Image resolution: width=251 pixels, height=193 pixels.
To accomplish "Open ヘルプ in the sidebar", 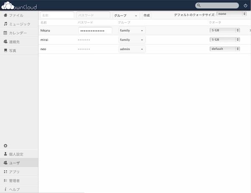I will click(x=19, y=189).
